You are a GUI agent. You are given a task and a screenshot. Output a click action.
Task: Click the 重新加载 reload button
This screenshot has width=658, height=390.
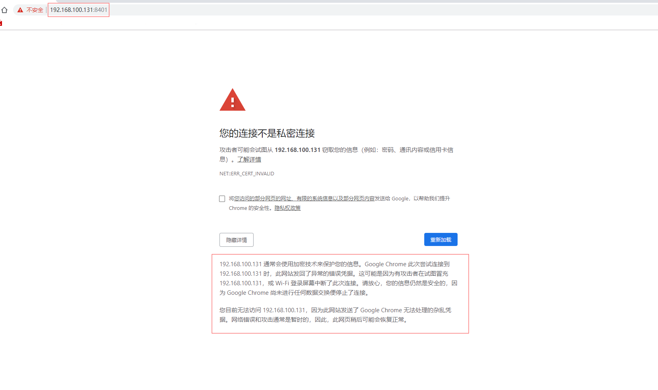pyautogui.click(x=441, y=239)
